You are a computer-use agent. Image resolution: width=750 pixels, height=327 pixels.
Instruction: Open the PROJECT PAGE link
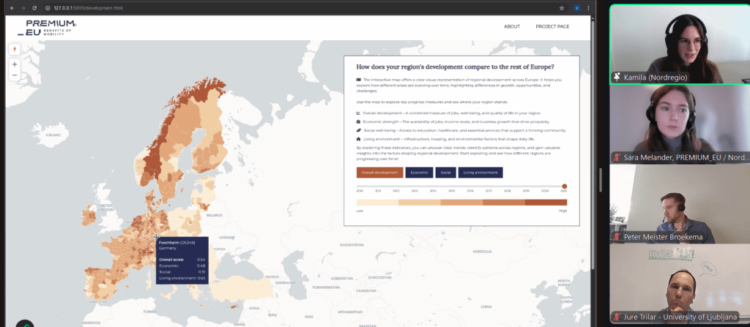click(x=552, y=26)
